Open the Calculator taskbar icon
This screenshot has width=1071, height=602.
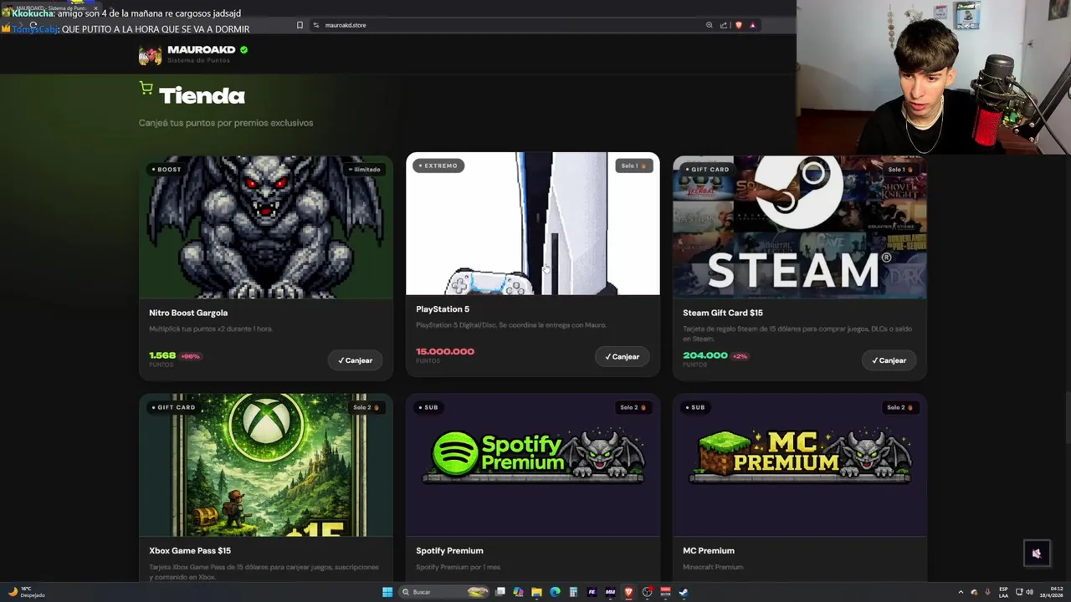point(573,592)
